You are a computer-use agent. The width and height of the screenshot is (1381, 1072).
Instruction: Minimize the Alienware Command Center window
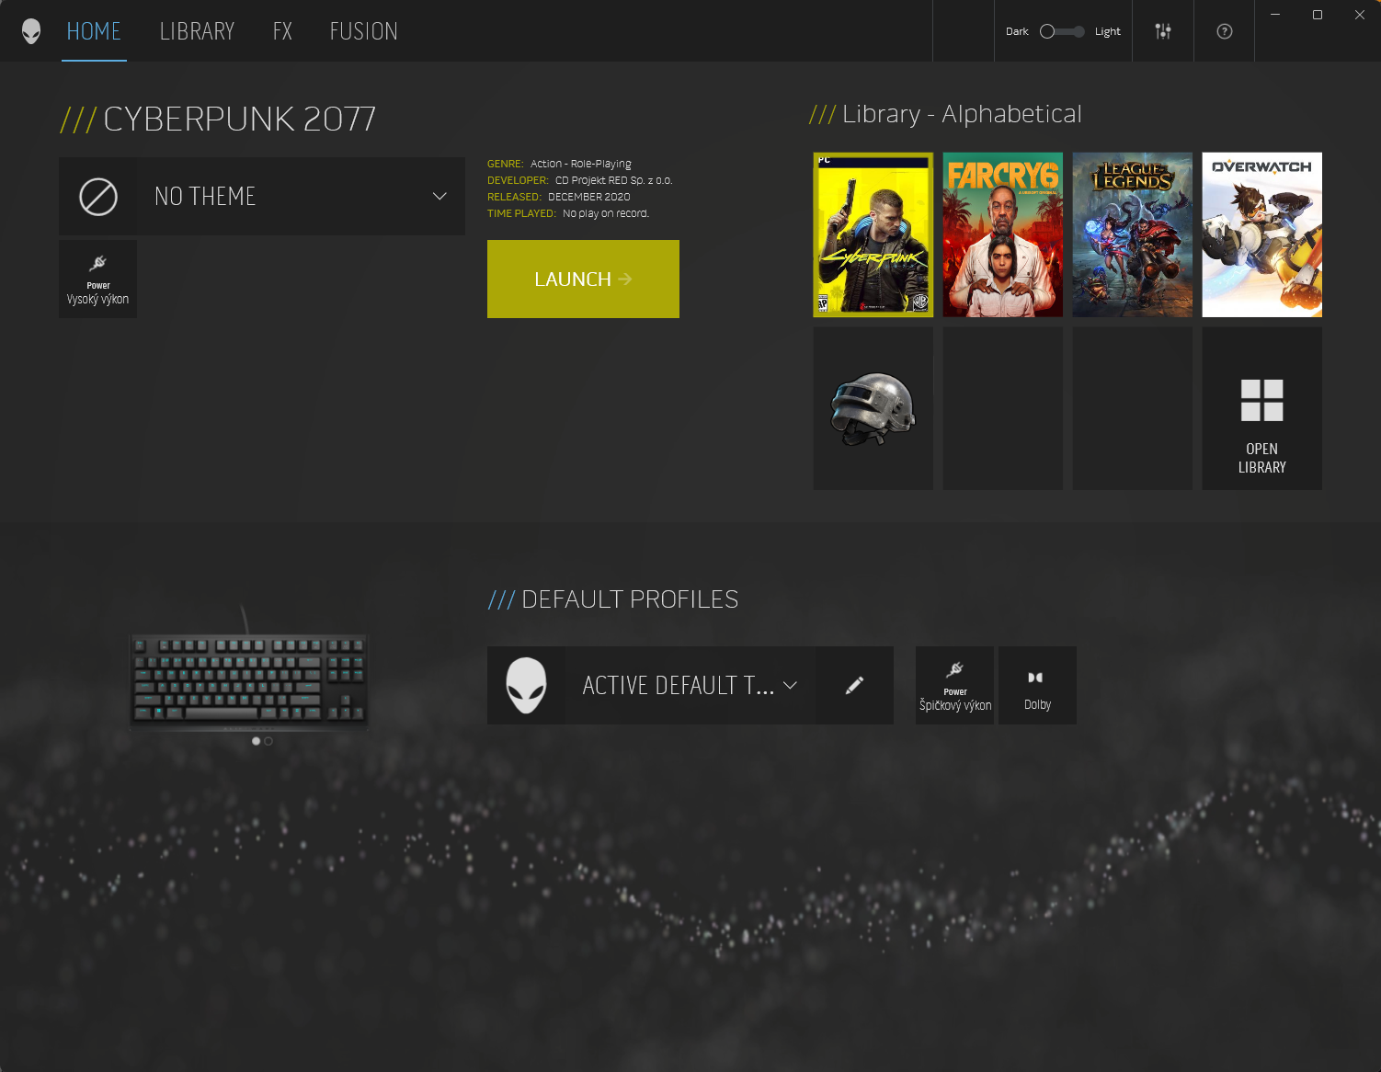[x=1275, y=15]
